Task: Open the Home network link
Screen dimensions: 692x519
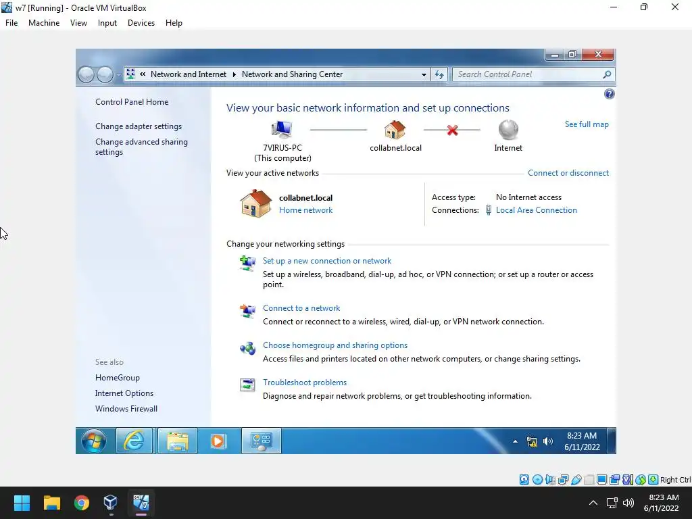Action: pos(306,210)
